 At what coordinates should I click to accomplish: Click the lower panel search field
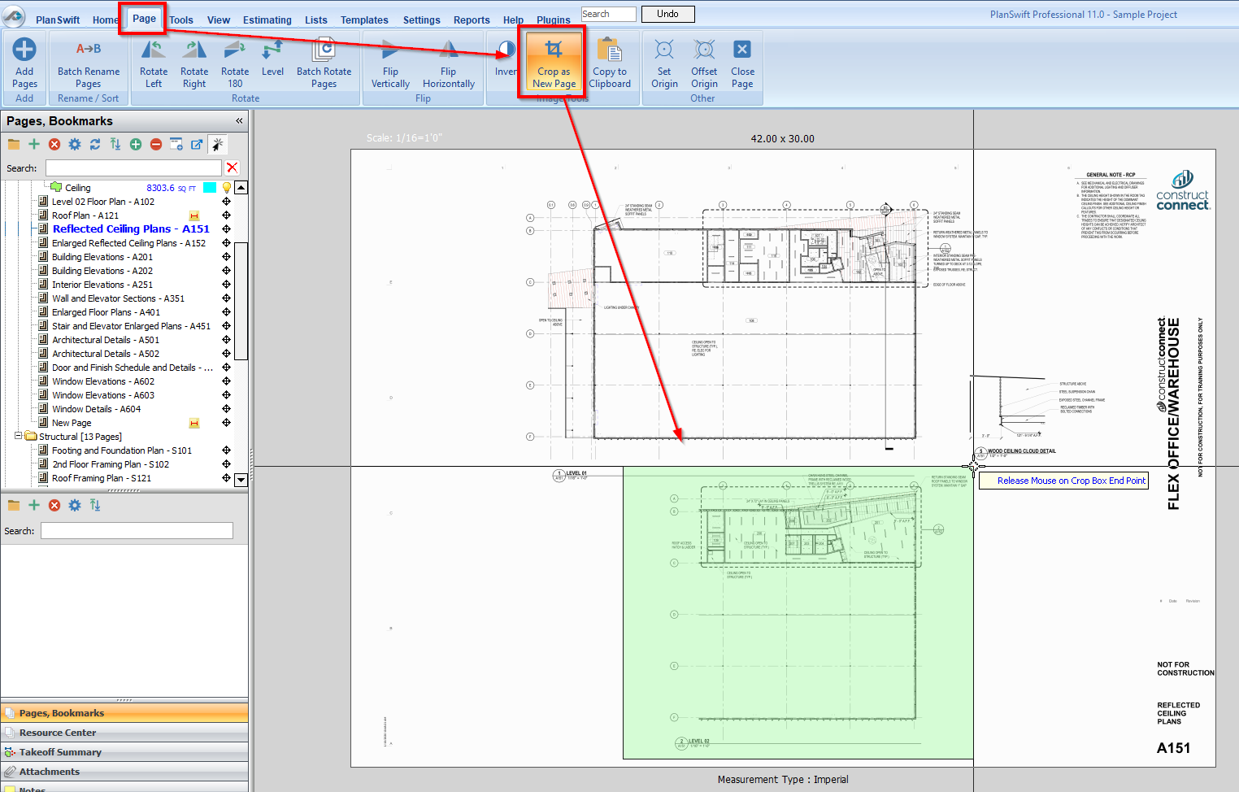tap(137, 530)
